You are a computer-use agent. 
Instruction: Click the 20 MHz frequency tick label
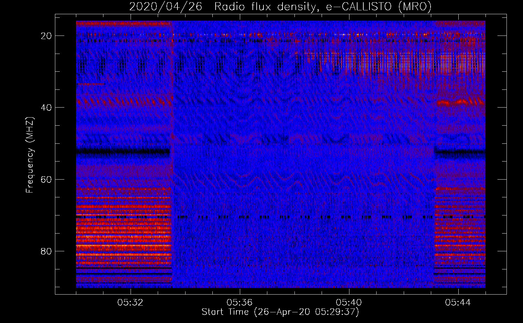(46, 36)
